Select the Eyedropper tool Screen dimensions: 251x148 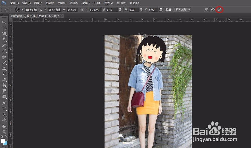[4, 51]
